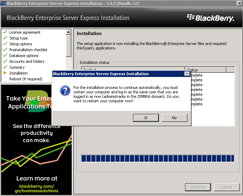The width and height of the screenshot is (243, 196).
Task: Click the Installation status group label
Action: [94, 62]
